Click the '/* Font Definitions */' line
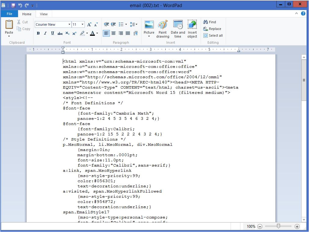The height and width of the screenshot is (232, 309). click(93, 103)
